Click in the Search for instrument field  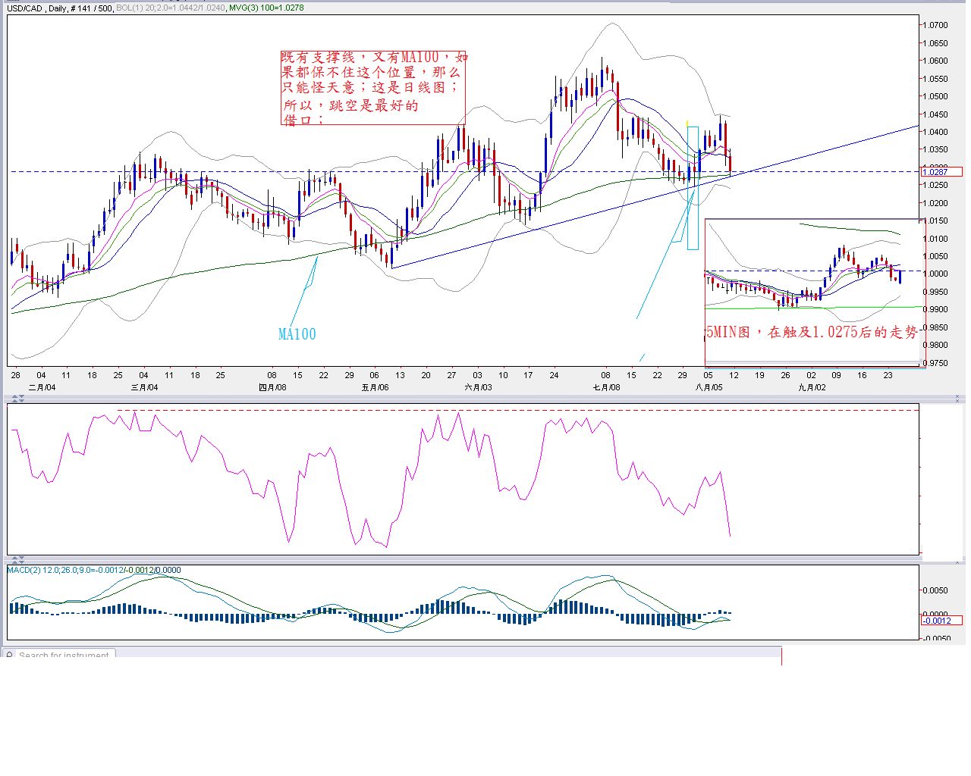pos(64,656)
